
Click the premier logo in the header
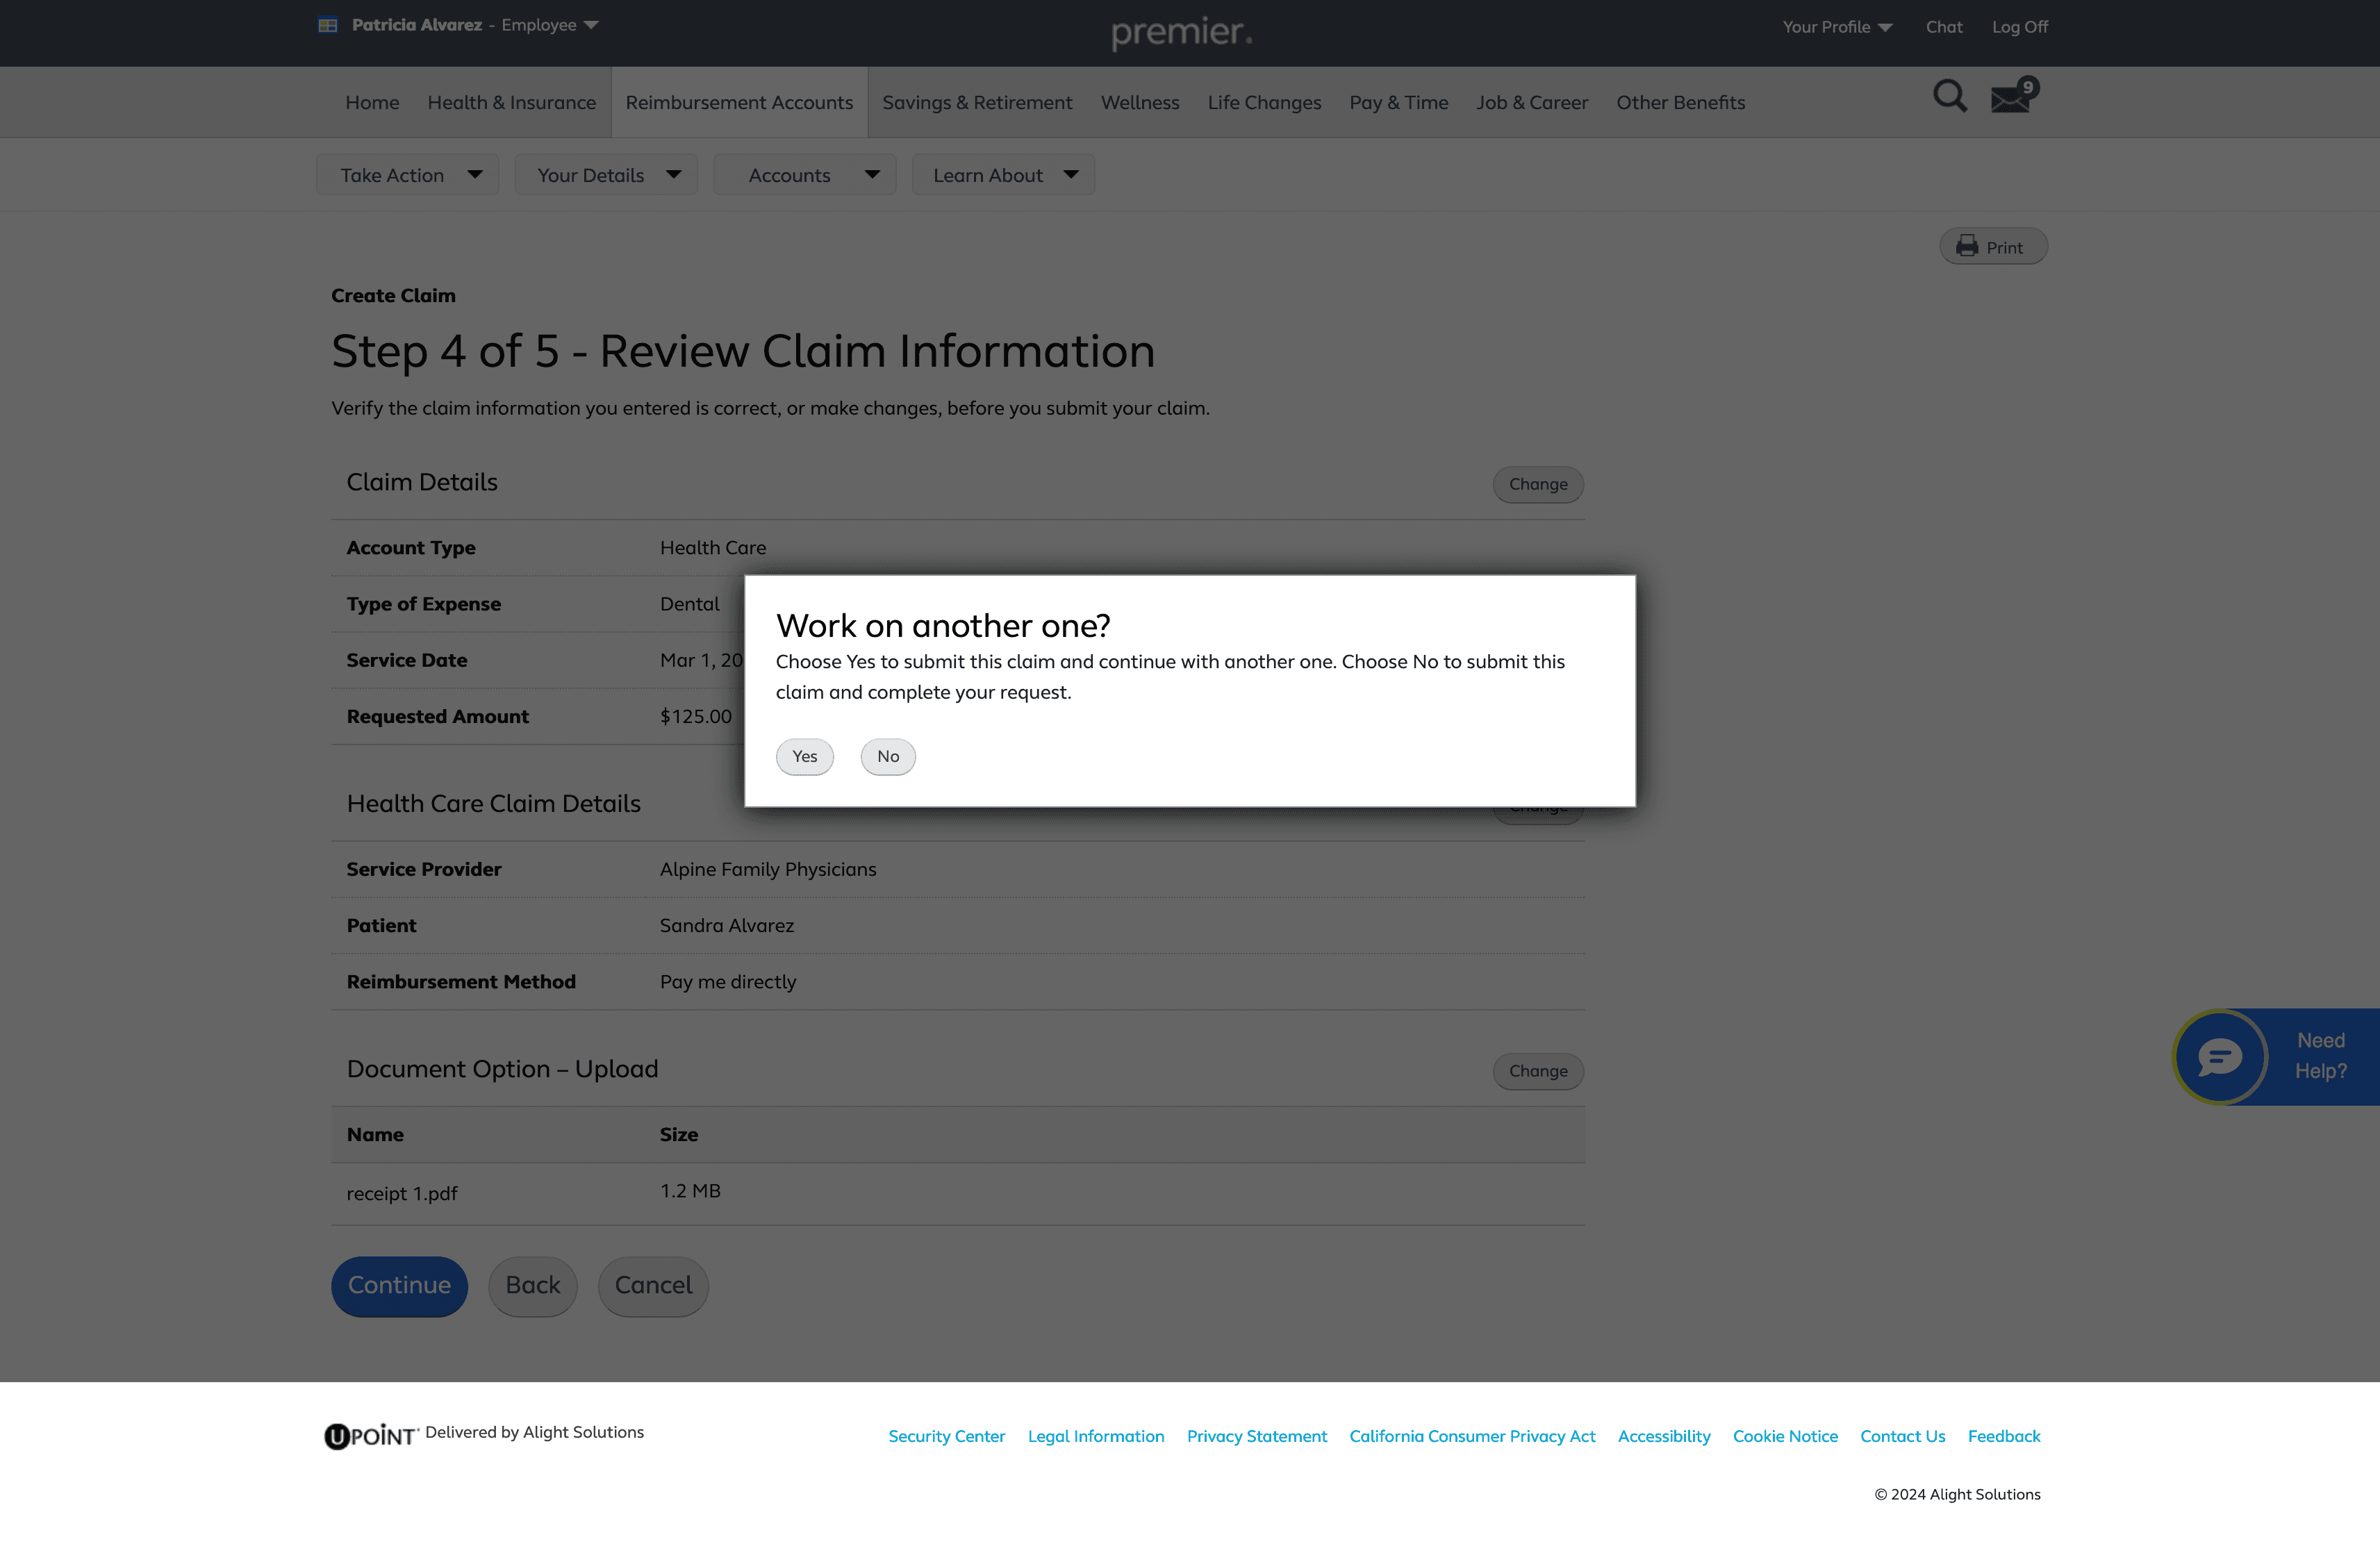[x=1181, y=32]
